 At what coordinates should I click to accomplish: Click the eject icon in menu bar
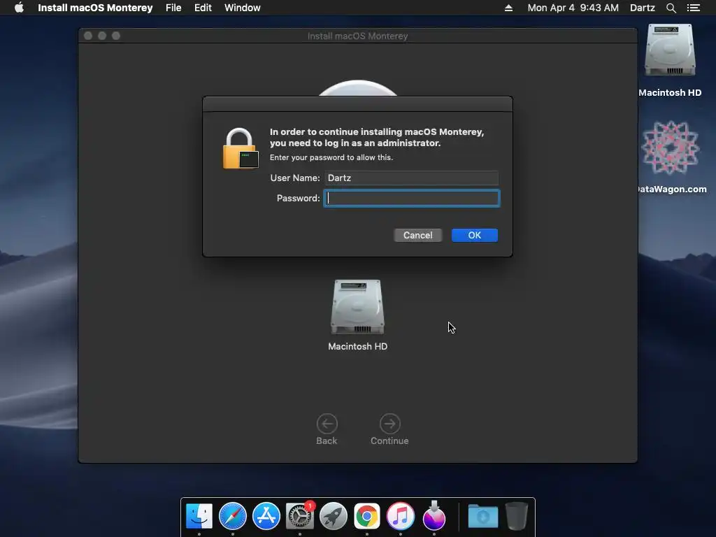[x=508, y=8]
